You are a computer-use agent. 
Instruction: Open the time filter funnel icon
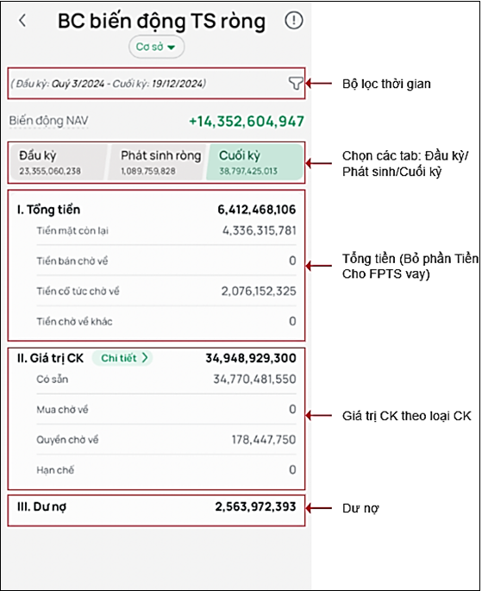pyautogui.click(x=296, y=84)
